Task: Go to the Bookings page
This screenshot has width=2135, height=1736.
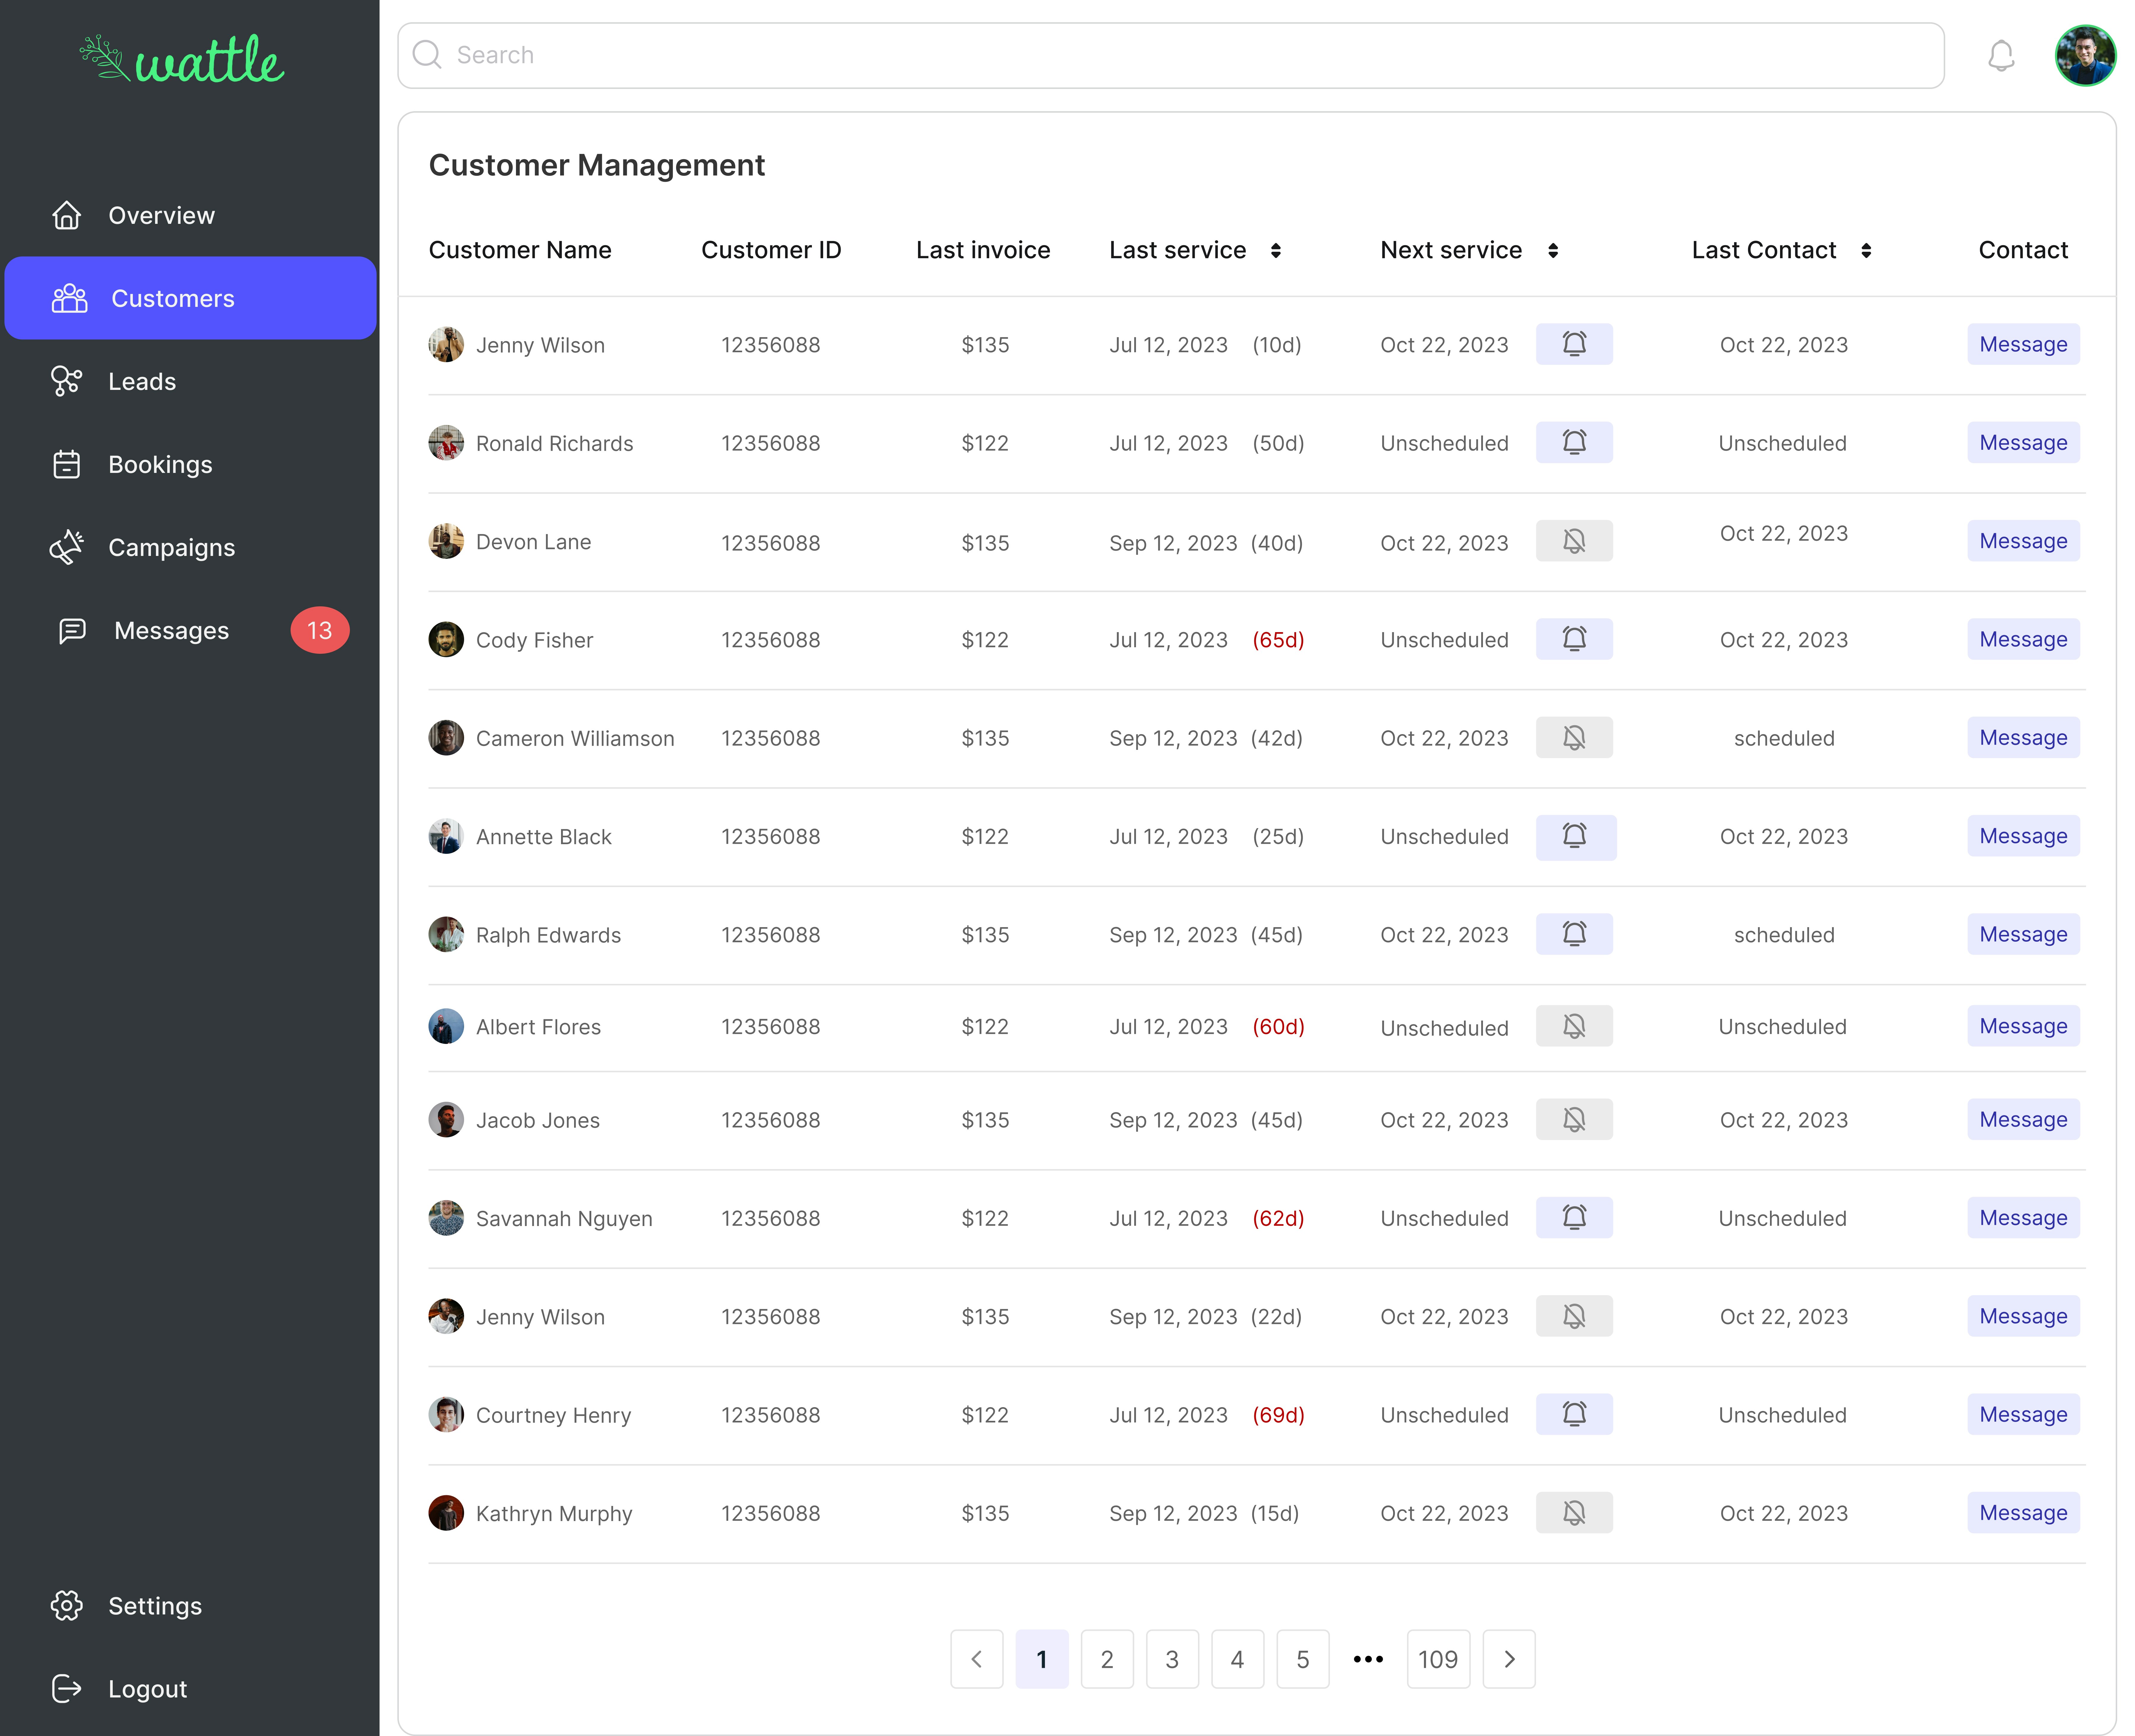Action: click(x=160, y=464)
